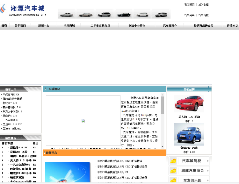Open 汽用商城 menu item

(69, 25)
